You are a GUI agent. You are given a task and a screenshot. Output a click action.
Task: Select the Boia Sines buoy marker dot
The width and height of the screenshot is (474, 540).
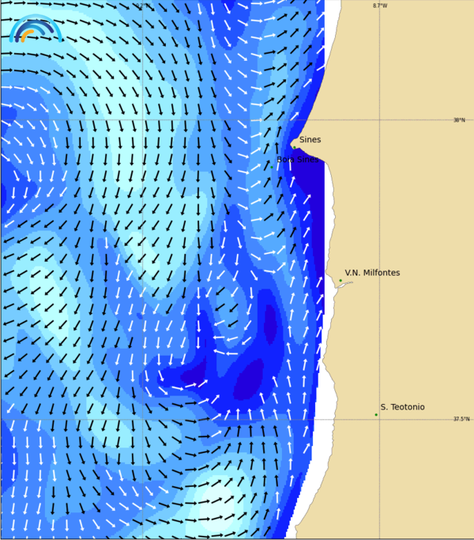point(272,167)
